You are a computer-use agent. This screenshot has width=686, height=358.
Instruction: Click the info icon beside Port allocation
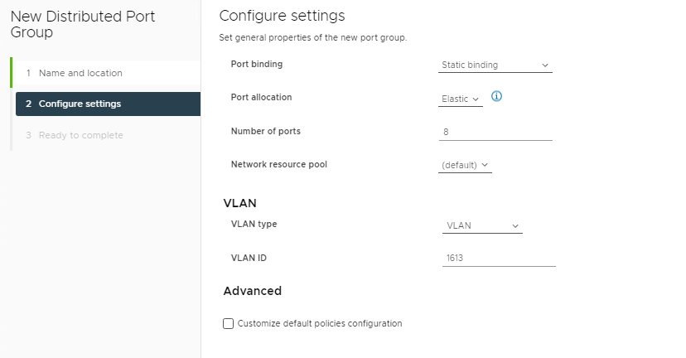coord(497,97)
